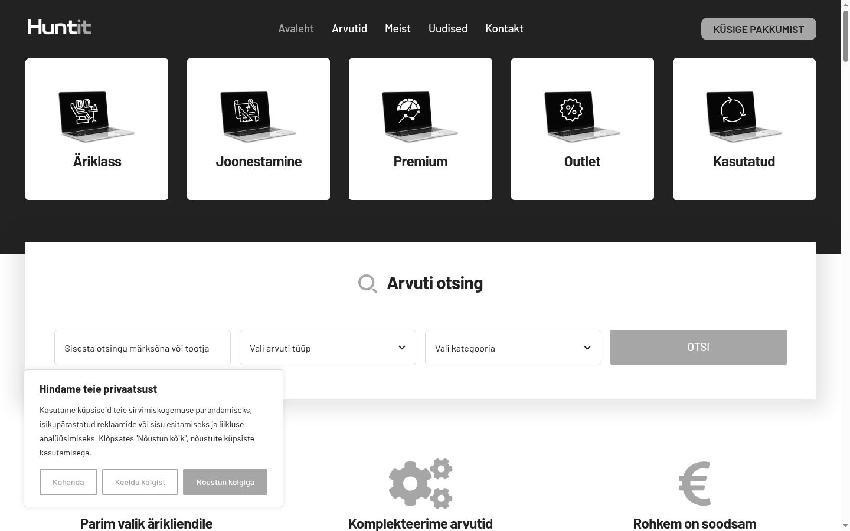Open the Kontakt menu item
The height and width of the screenshot is (531, 850).
[x=504, y=28]
